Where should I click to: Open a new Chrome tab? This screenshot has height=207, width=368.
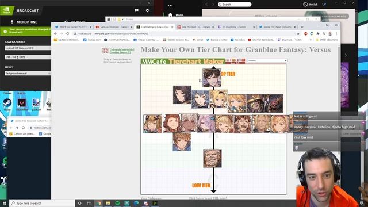click(x=302, y=27)
